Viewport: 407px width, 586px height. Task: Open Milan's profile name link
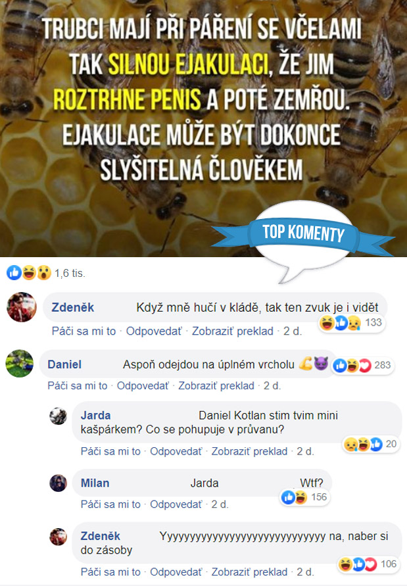pos(95,483)
